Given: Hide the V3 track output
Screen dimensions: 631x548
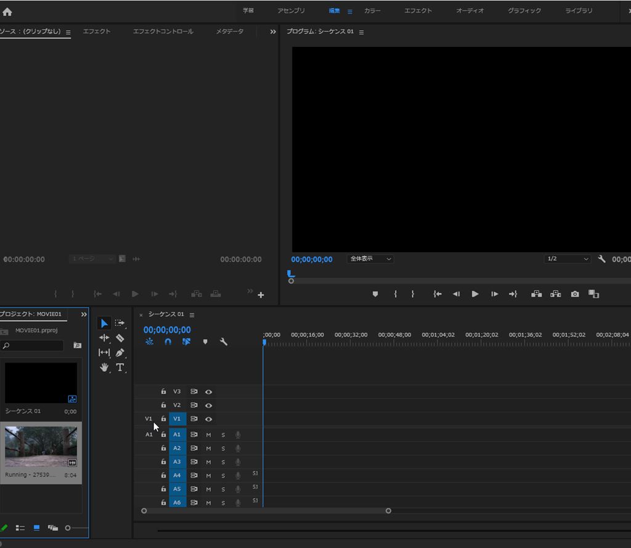Looking at the screenshot, I should [208, 391].
